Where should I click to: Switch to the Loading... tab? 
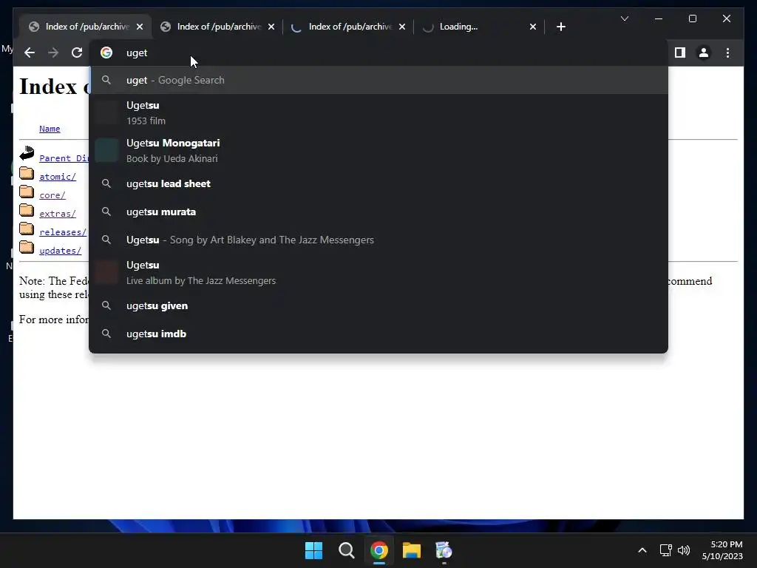pos(480,27)
